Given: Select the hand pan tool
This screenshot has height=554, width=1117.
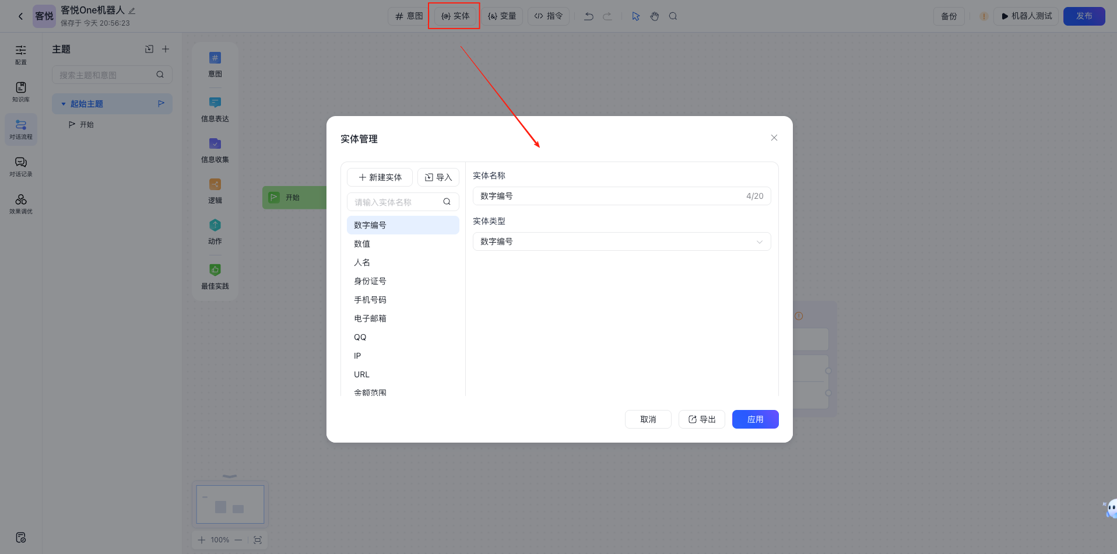Looking at the screenshot, I should (x=655, y=16).
